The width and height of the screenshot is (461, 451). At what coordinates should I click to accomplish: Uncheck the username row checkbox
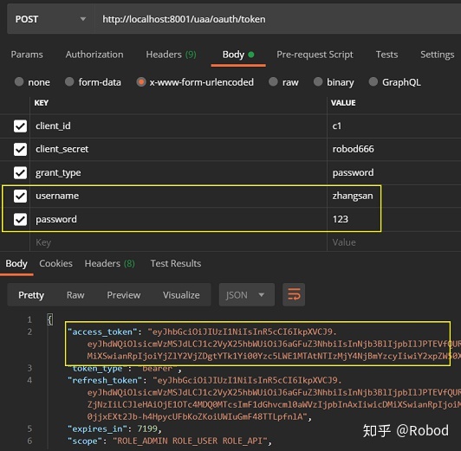20,196
